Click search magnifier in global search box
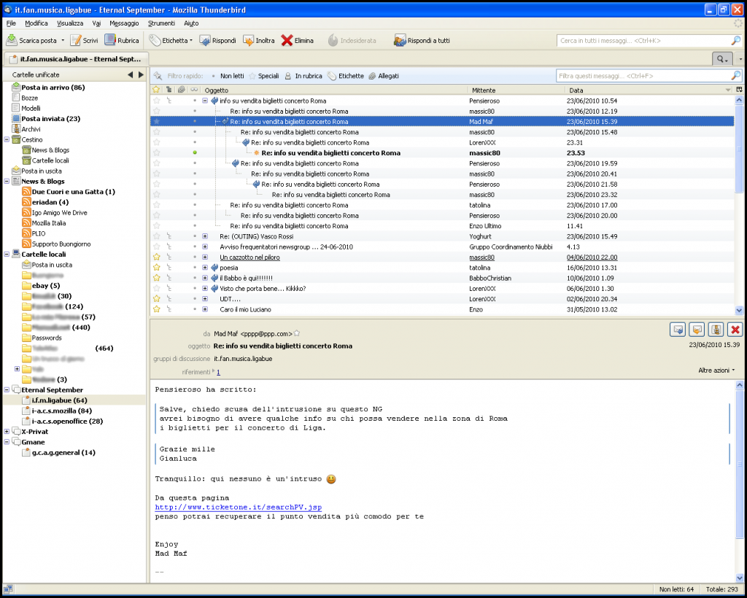747x598 pixels. point(735,40)
